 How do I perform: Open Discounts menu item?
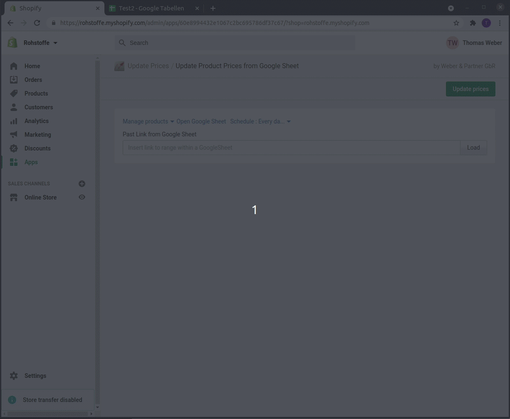coord(37,148)
